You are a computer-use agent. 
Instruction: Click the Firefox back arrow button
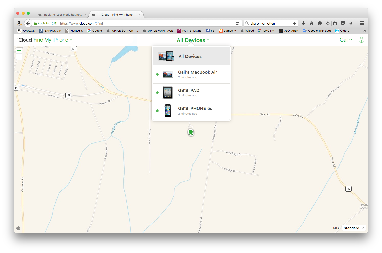pyautogui.click(x=28, y=23)
